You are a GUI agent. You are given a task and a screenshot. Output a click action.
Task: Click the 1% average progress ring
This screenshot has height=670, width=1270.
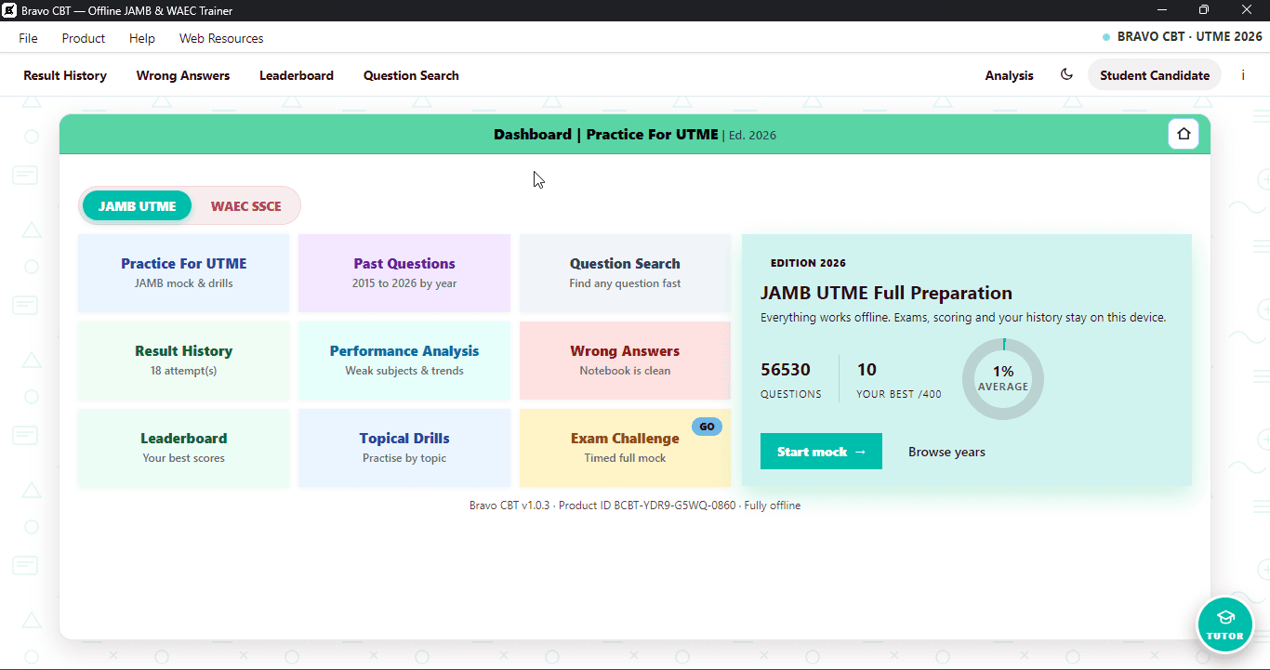[x=1003, y=379]
